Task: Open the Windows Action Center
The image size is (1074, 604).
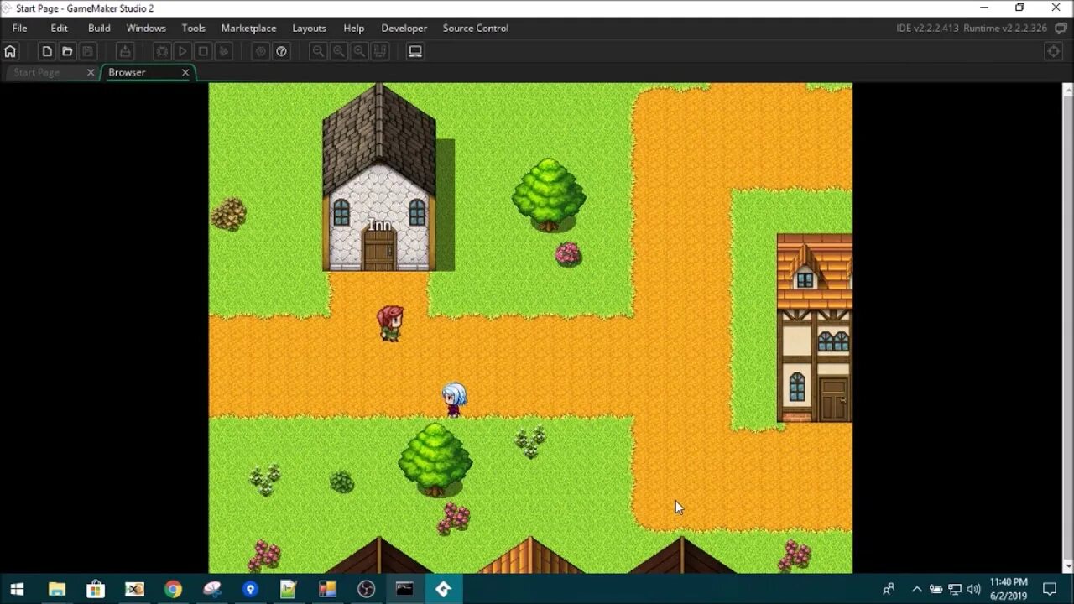Action: coord(1050,589)
